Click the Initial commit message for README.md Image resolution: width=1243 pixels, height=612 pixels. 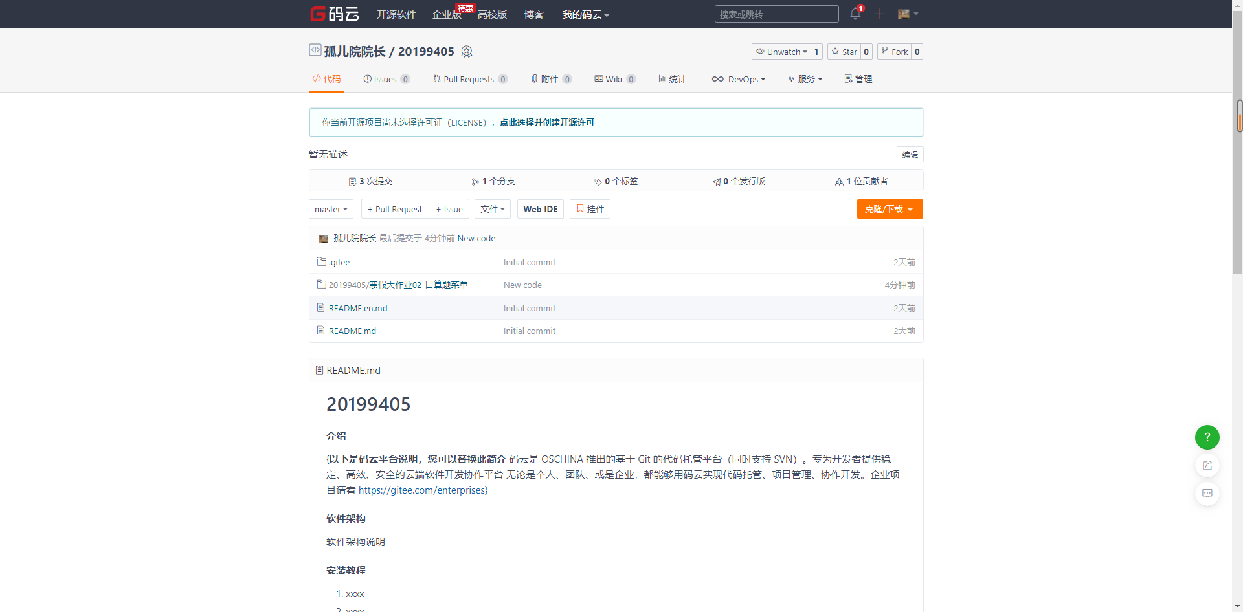530,331
